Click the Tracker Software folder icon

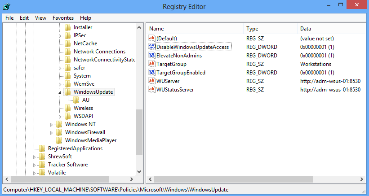click(42, 165)
